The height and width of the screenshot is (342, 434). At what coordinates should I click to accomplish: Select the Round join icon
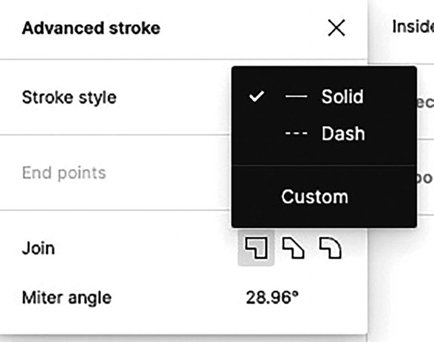(329, 248)
